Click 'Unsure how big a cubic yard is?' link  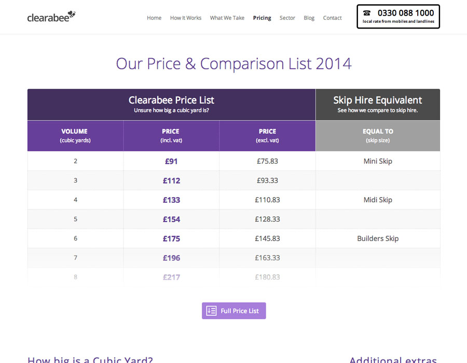pos(171,110)
